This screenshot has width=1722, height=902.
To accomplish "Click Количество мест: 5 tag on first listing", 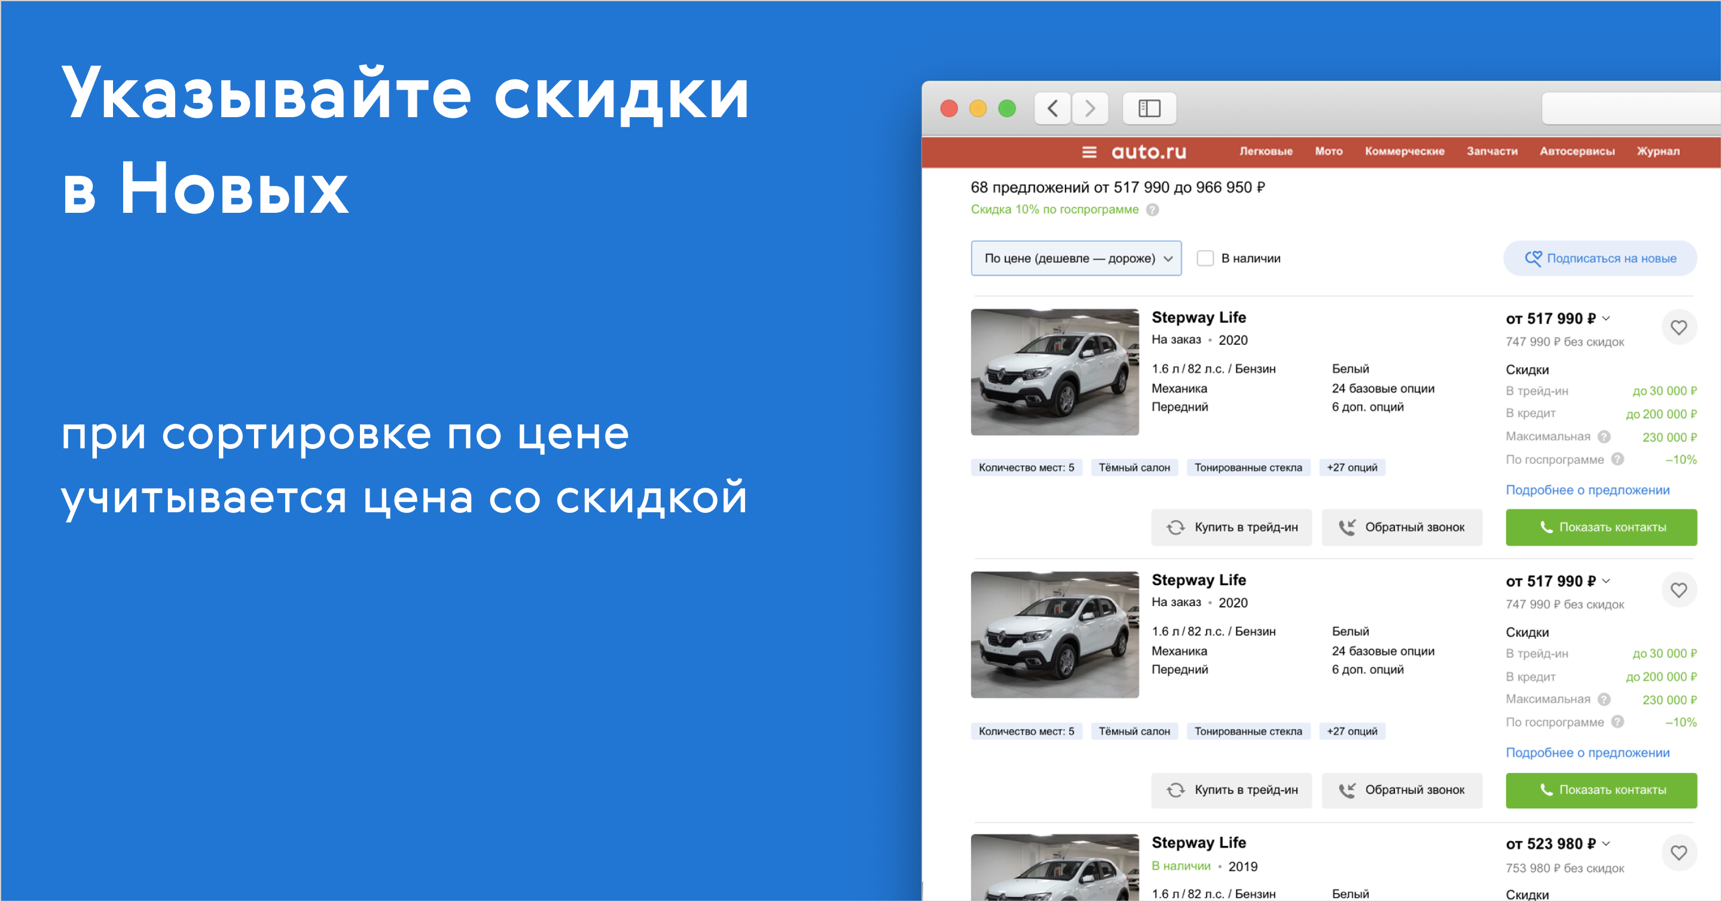I will coord(1026,467).
